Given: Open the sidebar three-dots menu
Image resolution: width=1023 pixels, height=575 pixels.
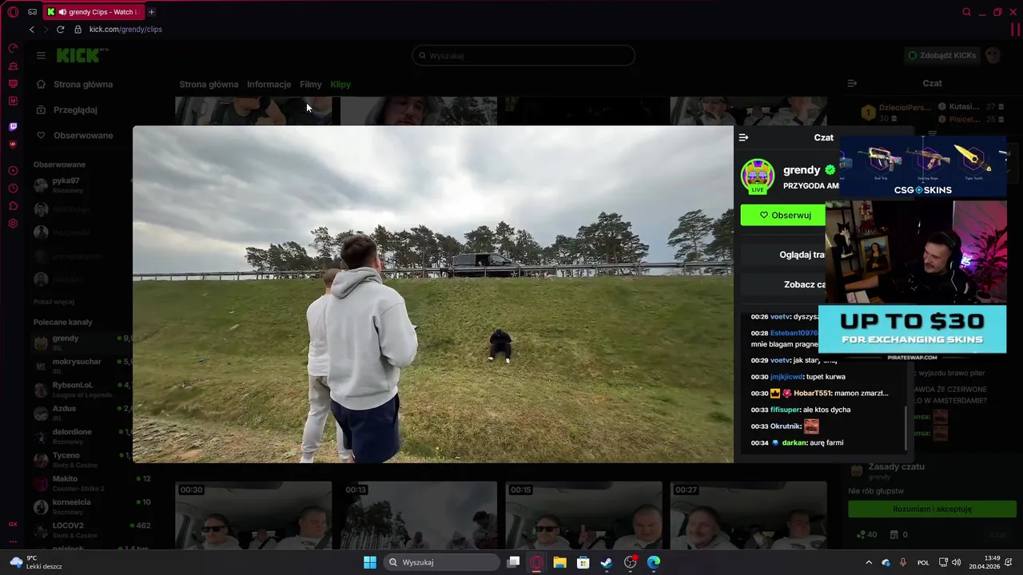Looking at the screenshot, I should (x=13, y=541).
